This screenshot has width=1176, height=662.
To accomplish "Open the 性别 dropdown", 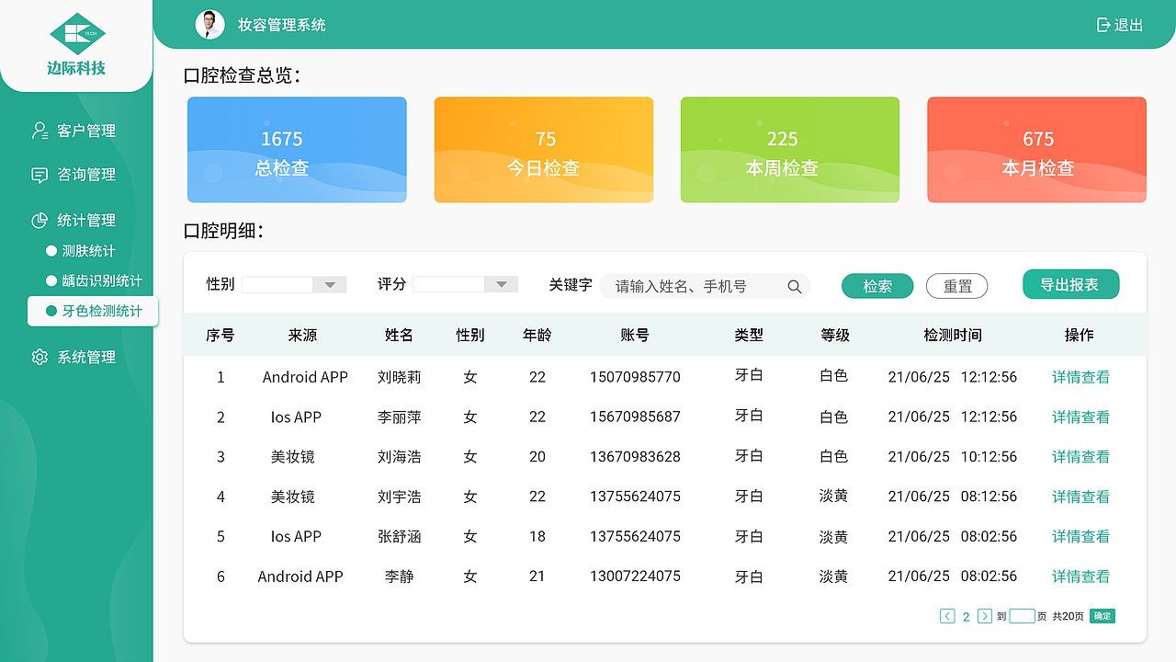I will pos(329,284).
